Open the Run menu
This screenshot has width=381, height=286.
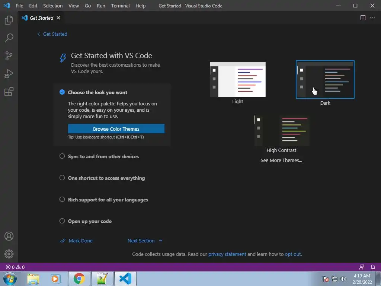pyautogui.click(x=101, y=6)
